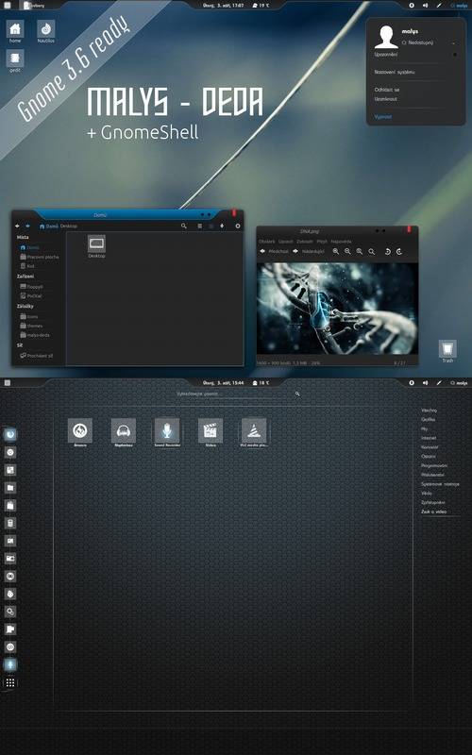Launch the Sound Recorder application

[167, 430]
